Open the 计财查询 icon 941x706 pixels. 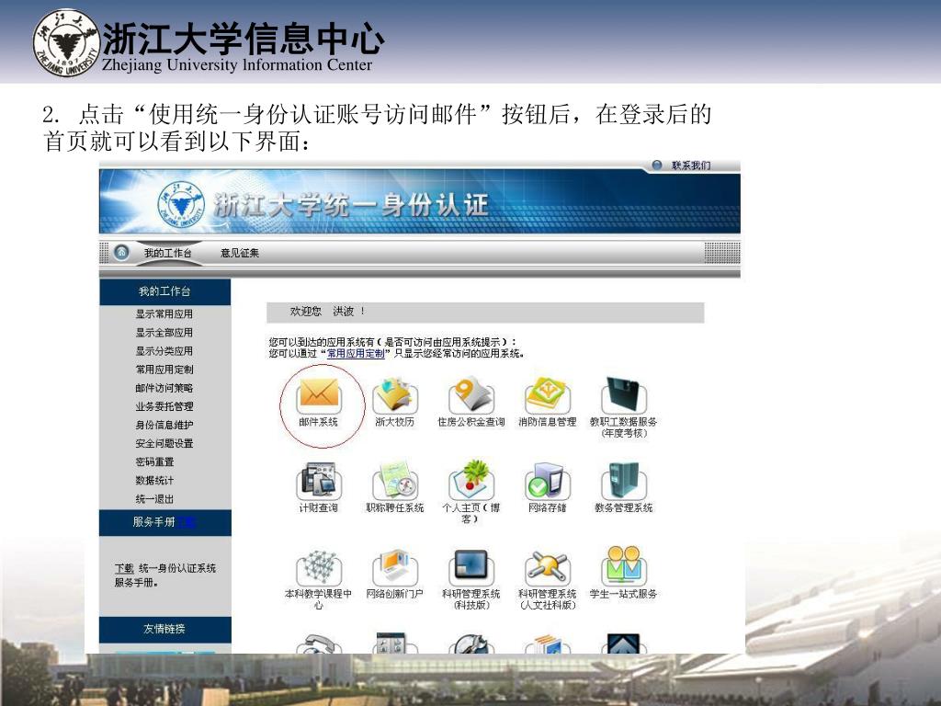[319, 481]
